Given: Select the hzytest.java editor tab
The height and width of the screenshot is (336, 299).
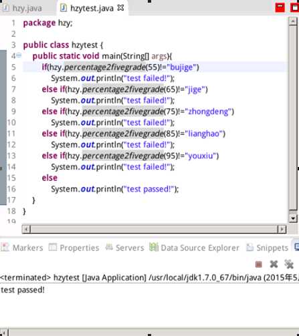Looking at the screenshot, I should (92, 8).
